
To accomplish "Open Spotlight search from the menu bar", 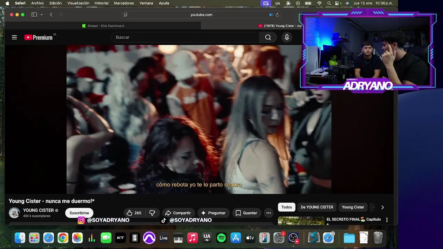I will point(329,3).
